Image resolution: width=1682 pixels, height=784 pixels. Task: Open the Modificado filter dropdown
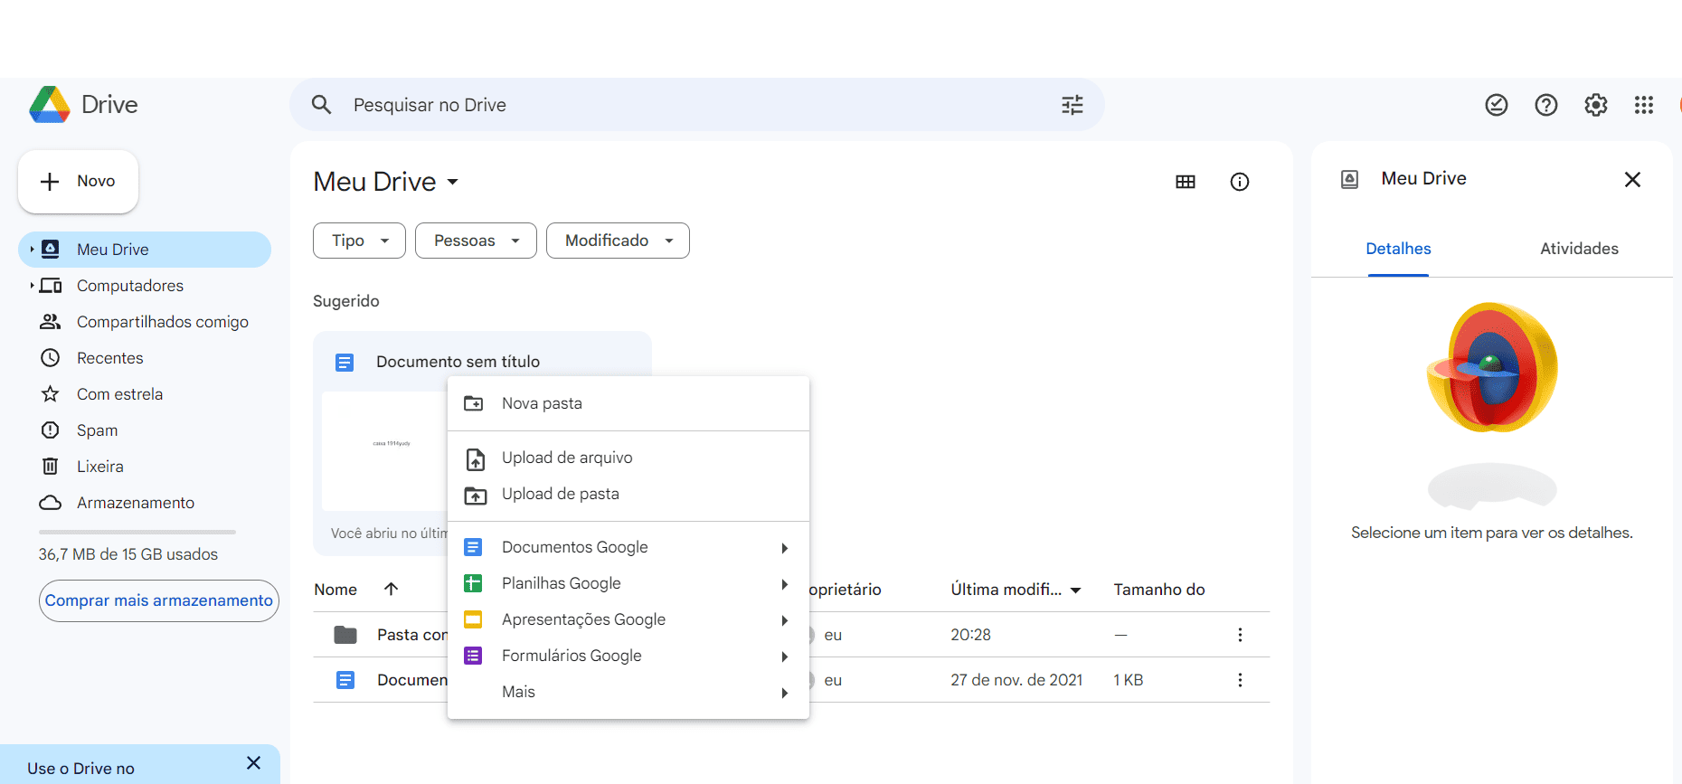click(618, 241)
